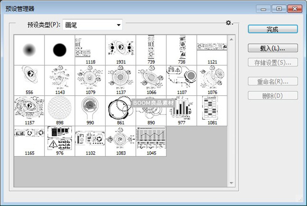Select the ring brush labeled 861
Screen dimensions: 307x206
pyautogui.click(x=120, y=111)
